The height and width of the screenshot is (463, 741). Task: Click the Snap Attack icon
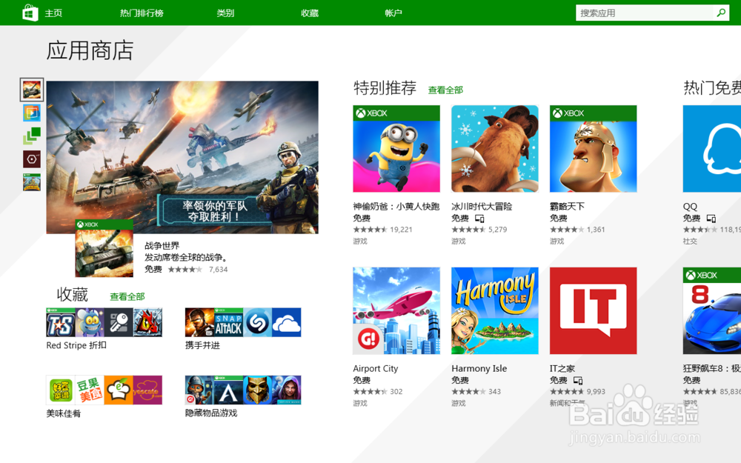[x=229, y=322]
